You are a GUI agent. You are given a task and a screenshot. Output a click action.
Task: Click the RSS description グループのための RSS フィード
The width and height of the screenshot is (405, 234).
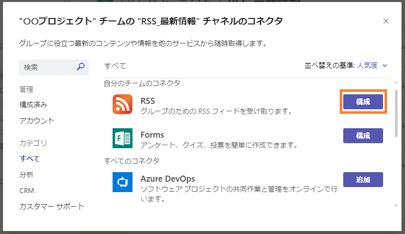pos(216,111)
